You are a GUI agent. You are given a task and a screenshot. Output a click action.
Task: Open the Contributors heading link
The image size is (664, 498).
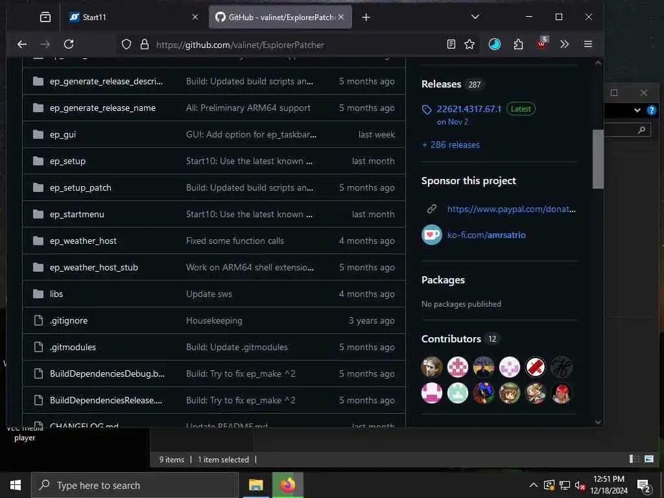click(451, 338)
